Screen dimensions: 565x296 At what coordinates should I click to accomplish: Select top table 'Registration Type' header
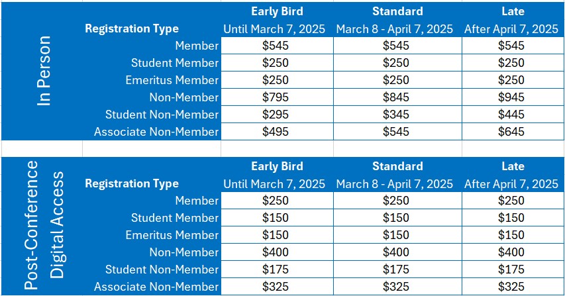132,29
